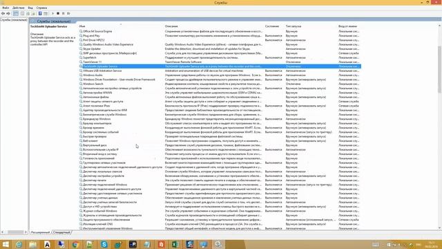This screenshot has width=442, height=249.
Task: Select the Изоляция ключей CNG service
Action: click(98, 224)
